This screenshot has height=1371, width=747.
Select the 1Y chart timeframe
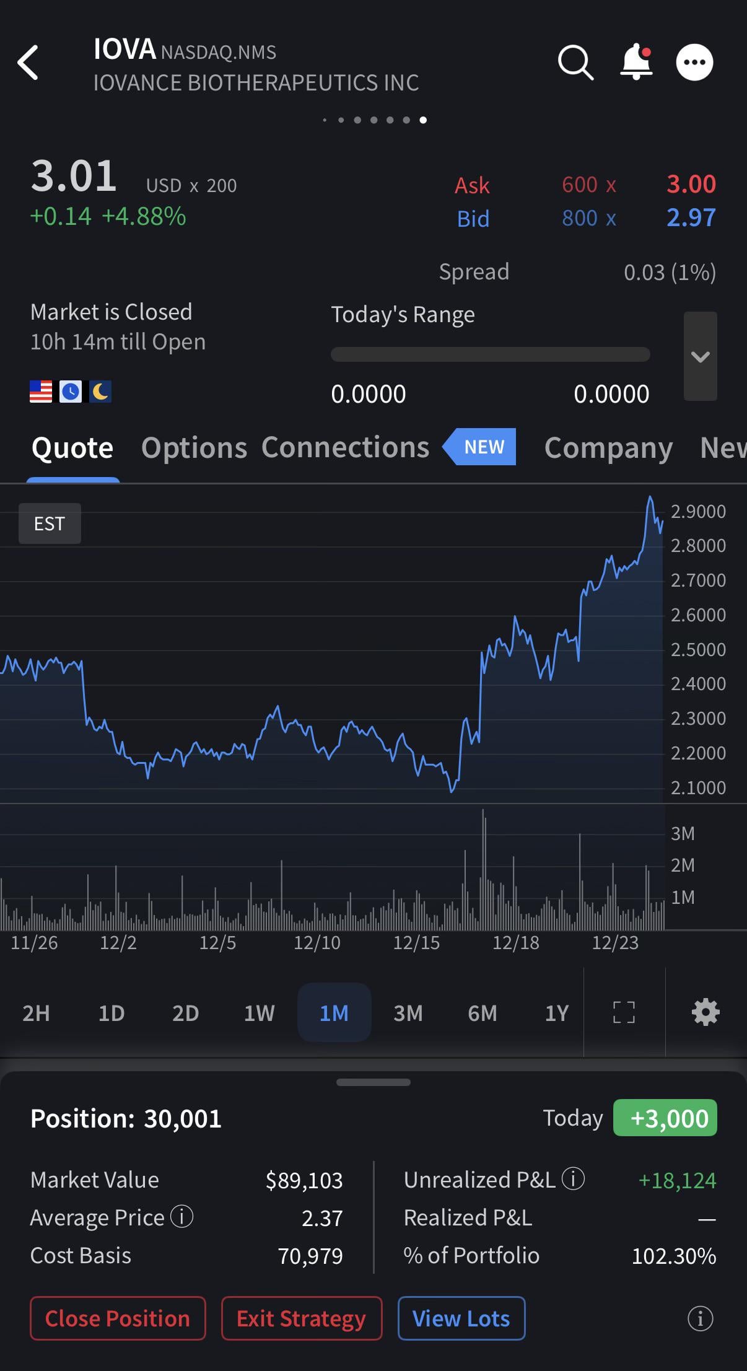[556, 1013]
